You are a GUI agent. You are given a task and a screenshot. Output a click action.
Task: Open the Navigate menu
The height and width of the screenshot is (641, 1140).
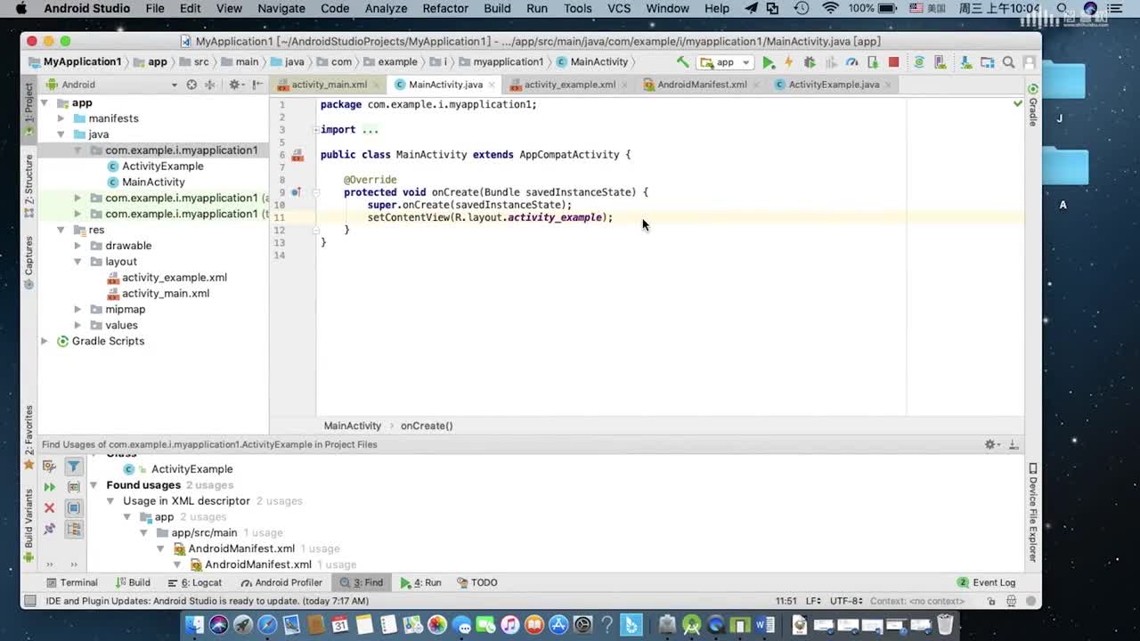pos(281,8)
